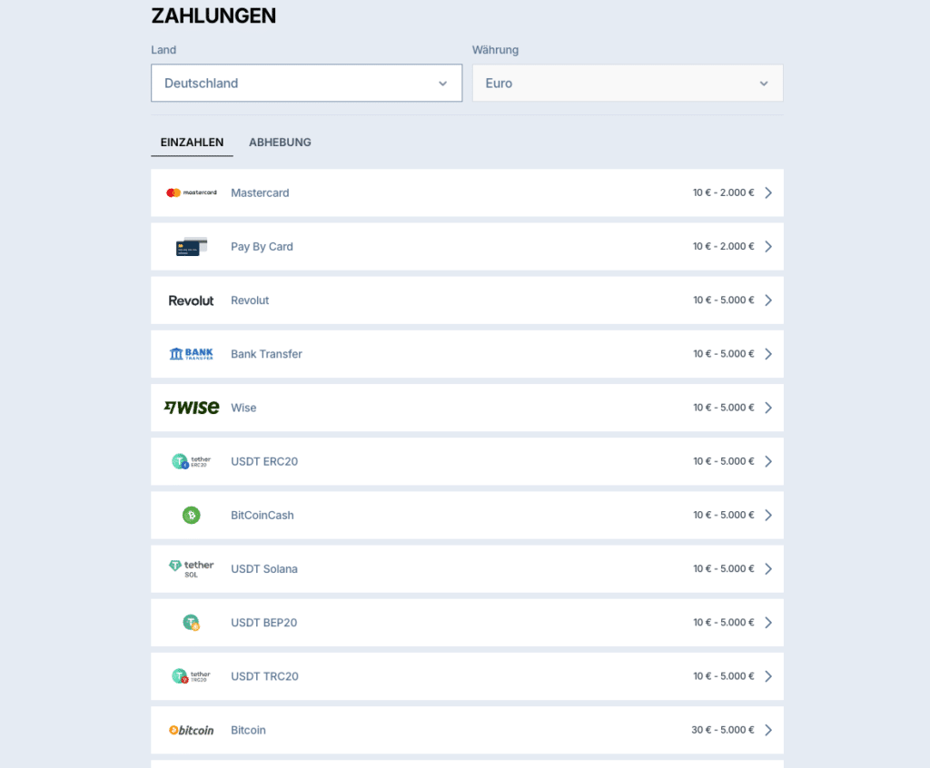This screenshot has width=930, height=768.
Task: Open the Land dropdown showing Deutschland
Action: pos(306,84)
